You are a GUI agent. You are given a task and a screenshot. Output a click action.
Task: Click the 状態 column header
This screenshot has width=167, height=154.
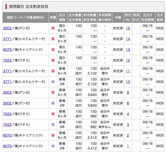pyautogui.click(x=118, y=17)
